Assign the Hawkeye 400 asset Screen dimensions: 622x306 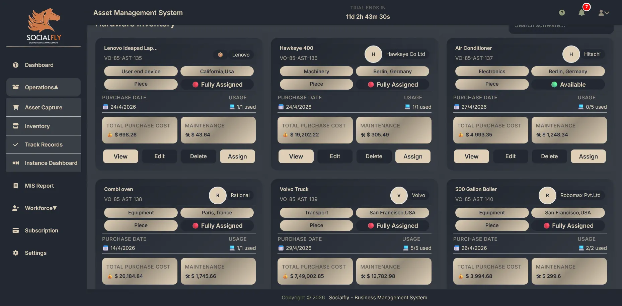click(x=413, y=156)
